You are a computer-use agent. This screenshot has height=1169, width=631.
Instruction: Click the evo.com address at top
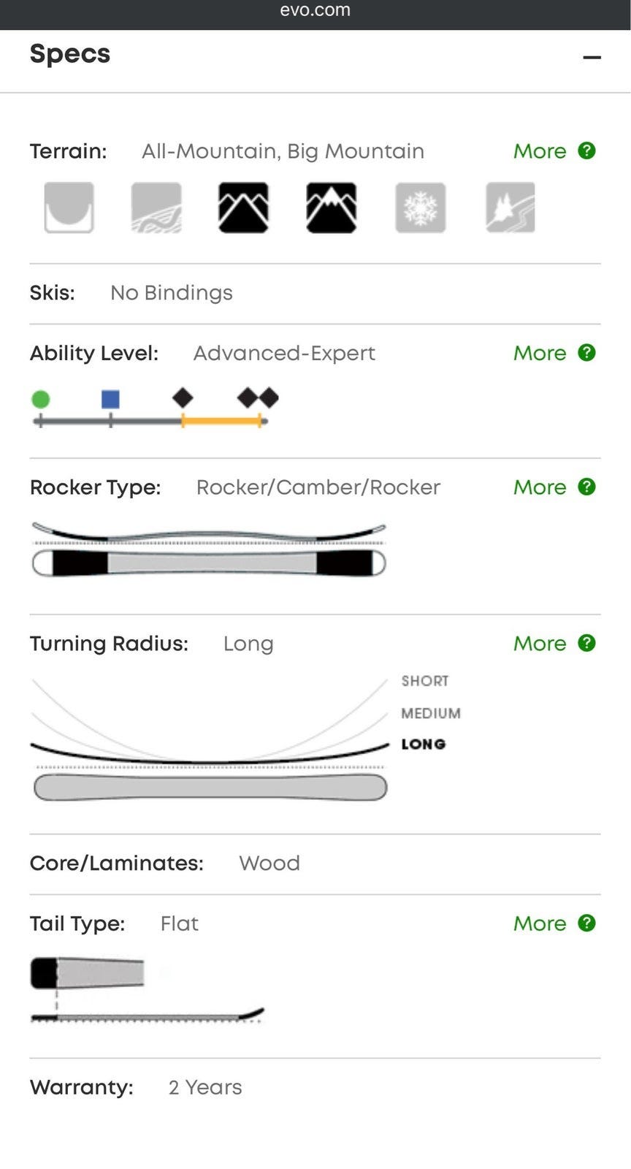[x=315, y=10]
